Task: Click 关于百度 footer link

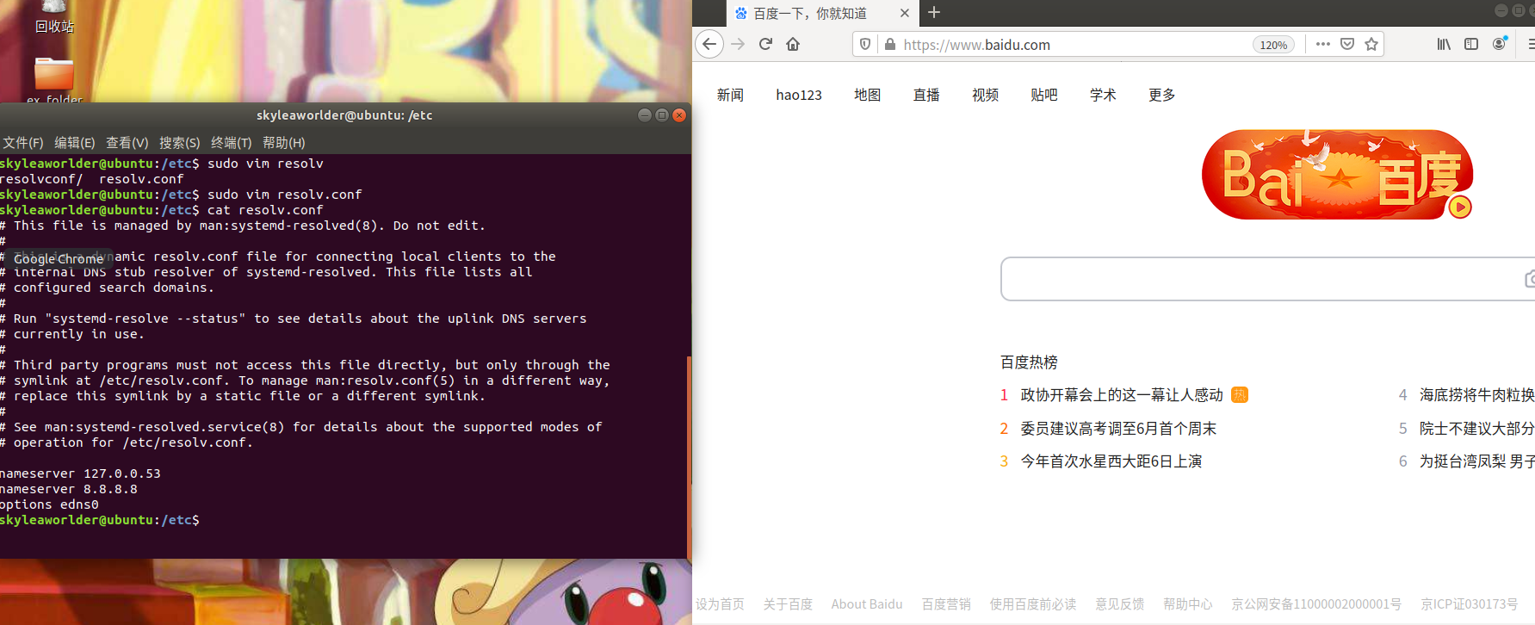Action: point(788,604)
